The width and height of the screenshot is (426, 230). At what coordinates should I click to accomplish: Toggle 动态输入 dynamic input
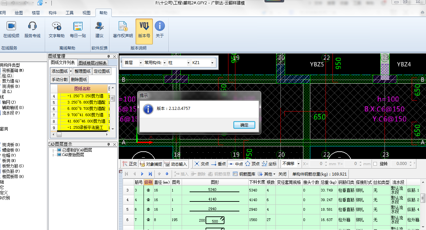point(176,164)
